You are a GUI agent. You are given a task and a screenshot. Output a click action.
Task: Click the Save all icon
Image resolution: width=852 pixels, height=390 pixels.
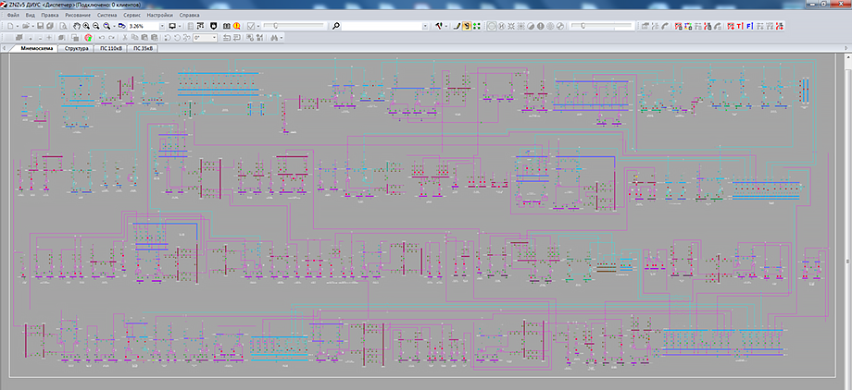pyautogui.click(x=49, y=26)
